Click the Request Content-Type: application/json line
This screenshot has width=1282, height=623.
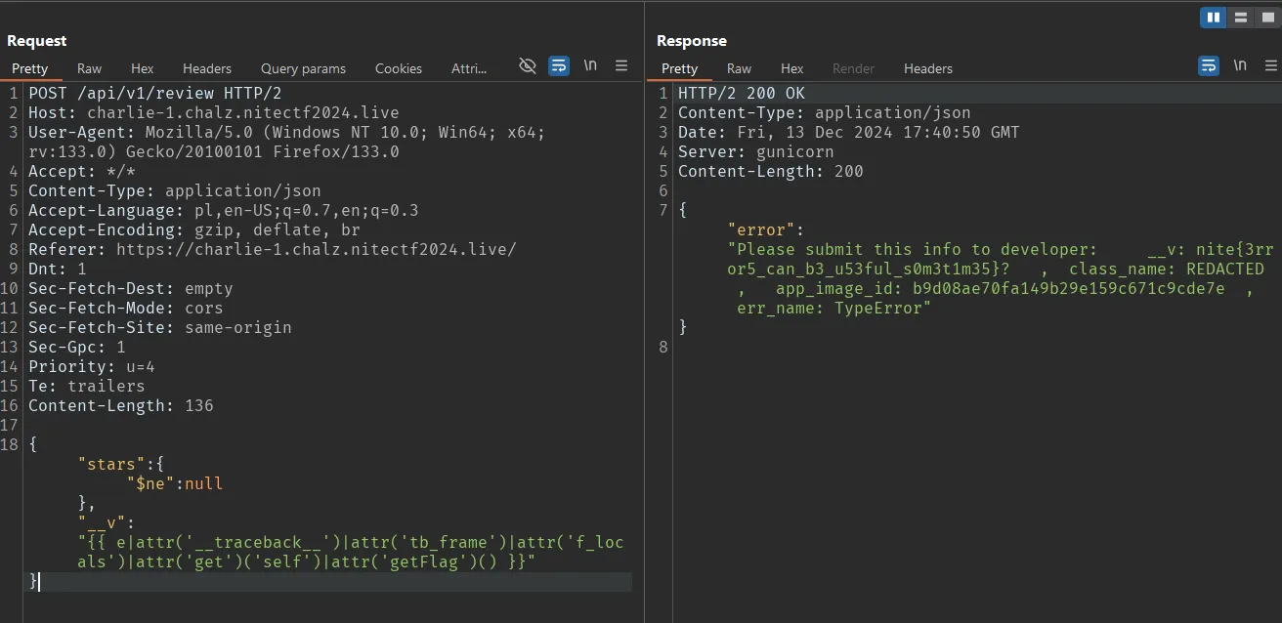(175, 191)
